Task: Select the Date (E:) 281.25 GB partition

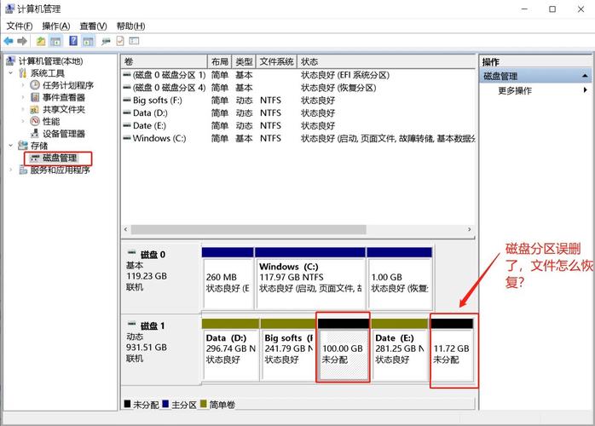Action: [400, 349]
